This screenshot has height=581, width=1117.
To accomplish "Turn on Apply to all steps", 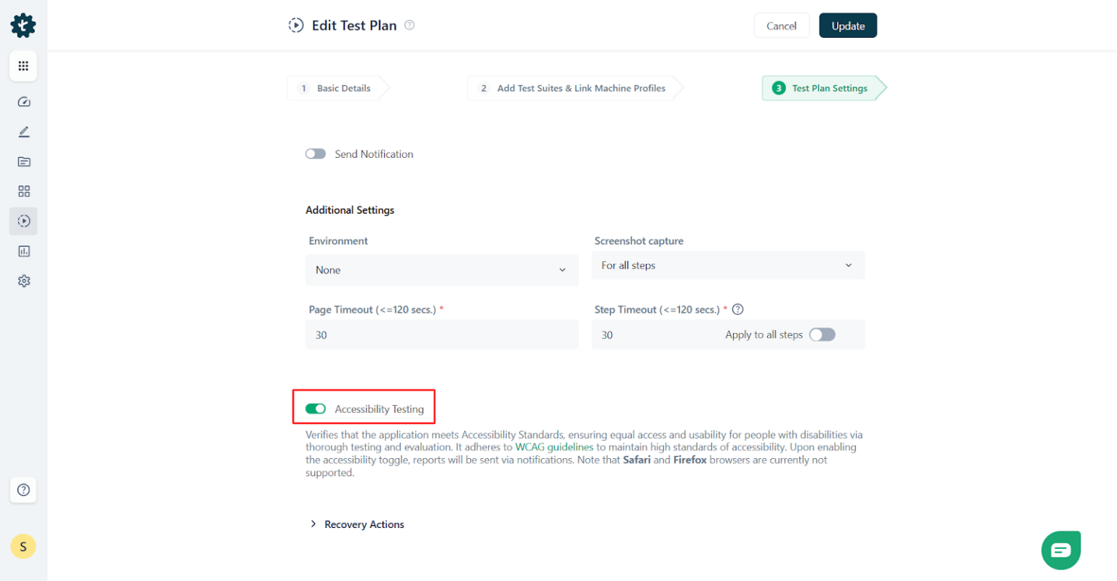I will click(x=822, y=334).
